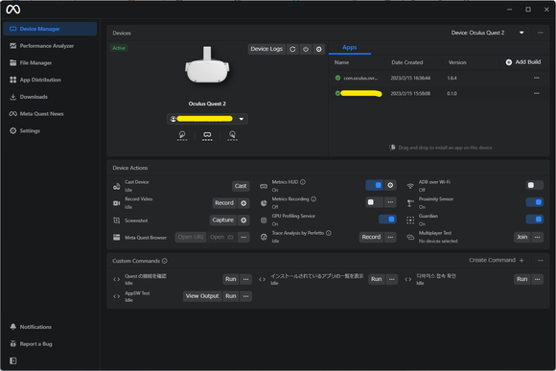The height and width of the screenshot is (371, 556).
Task: Open options for the 0.1.0 version app row
Action: (x=537, y=93)
